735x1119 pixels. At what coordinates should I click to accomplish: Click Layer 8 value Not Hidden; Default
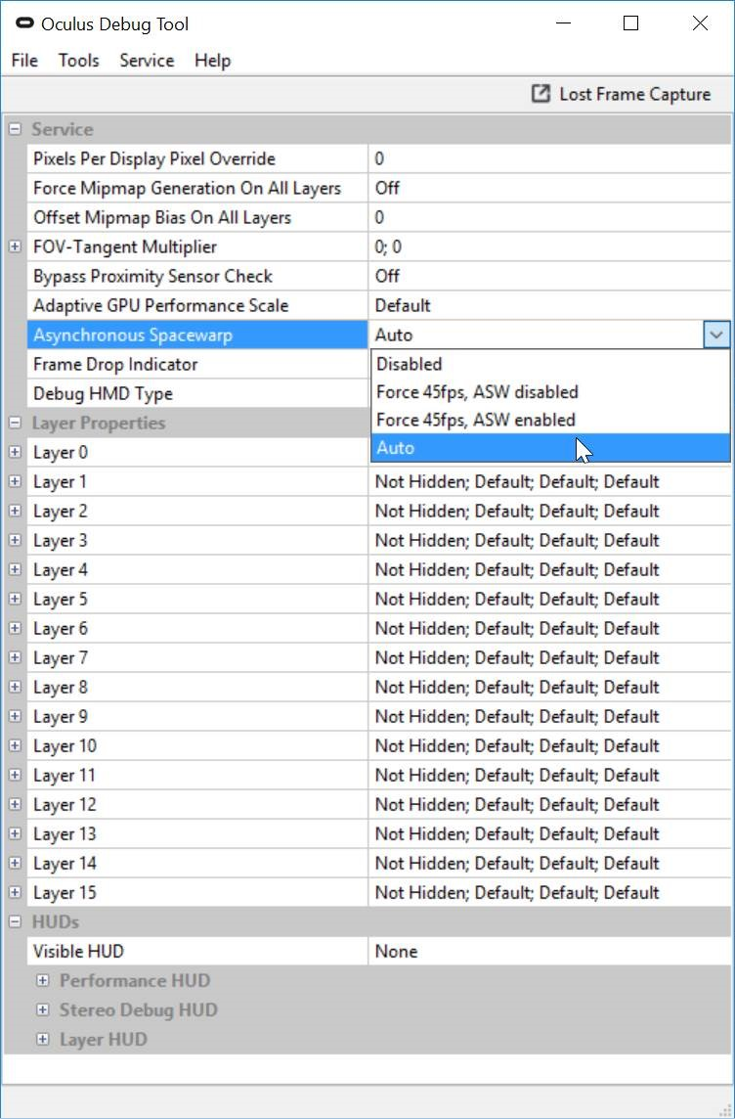point(549,687)
